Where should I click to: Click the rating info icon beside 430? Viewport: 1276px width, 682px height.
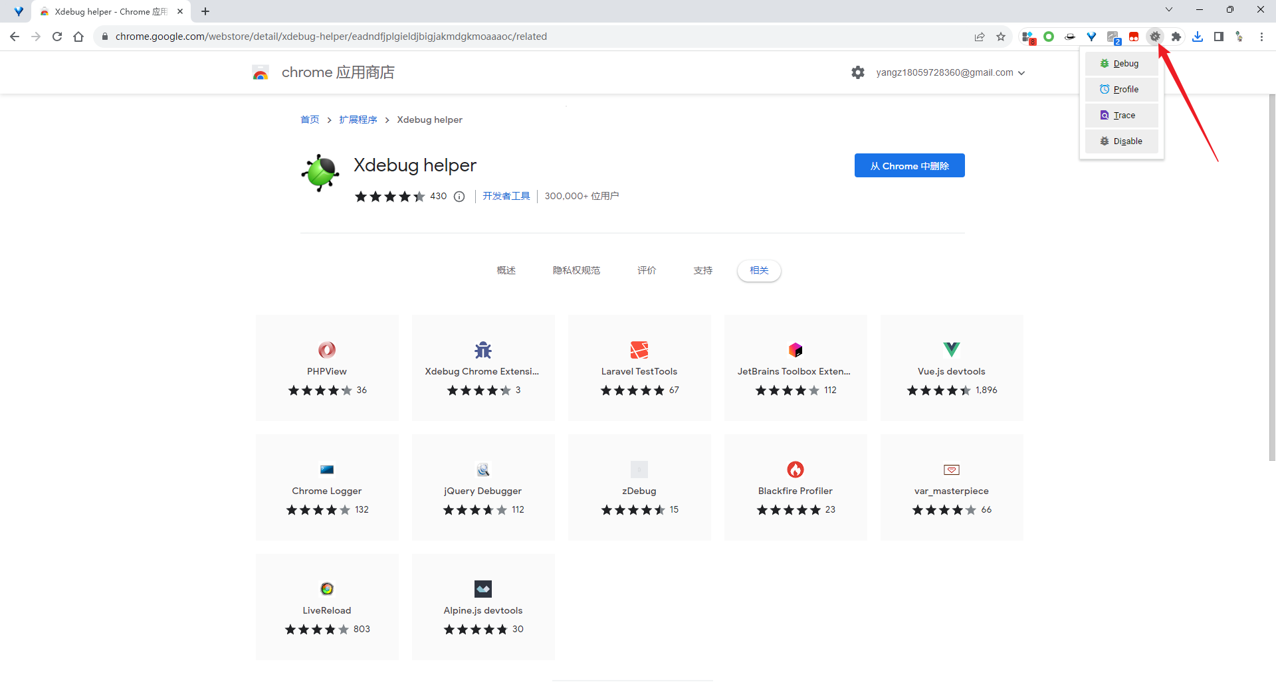(x=459, y=197)
